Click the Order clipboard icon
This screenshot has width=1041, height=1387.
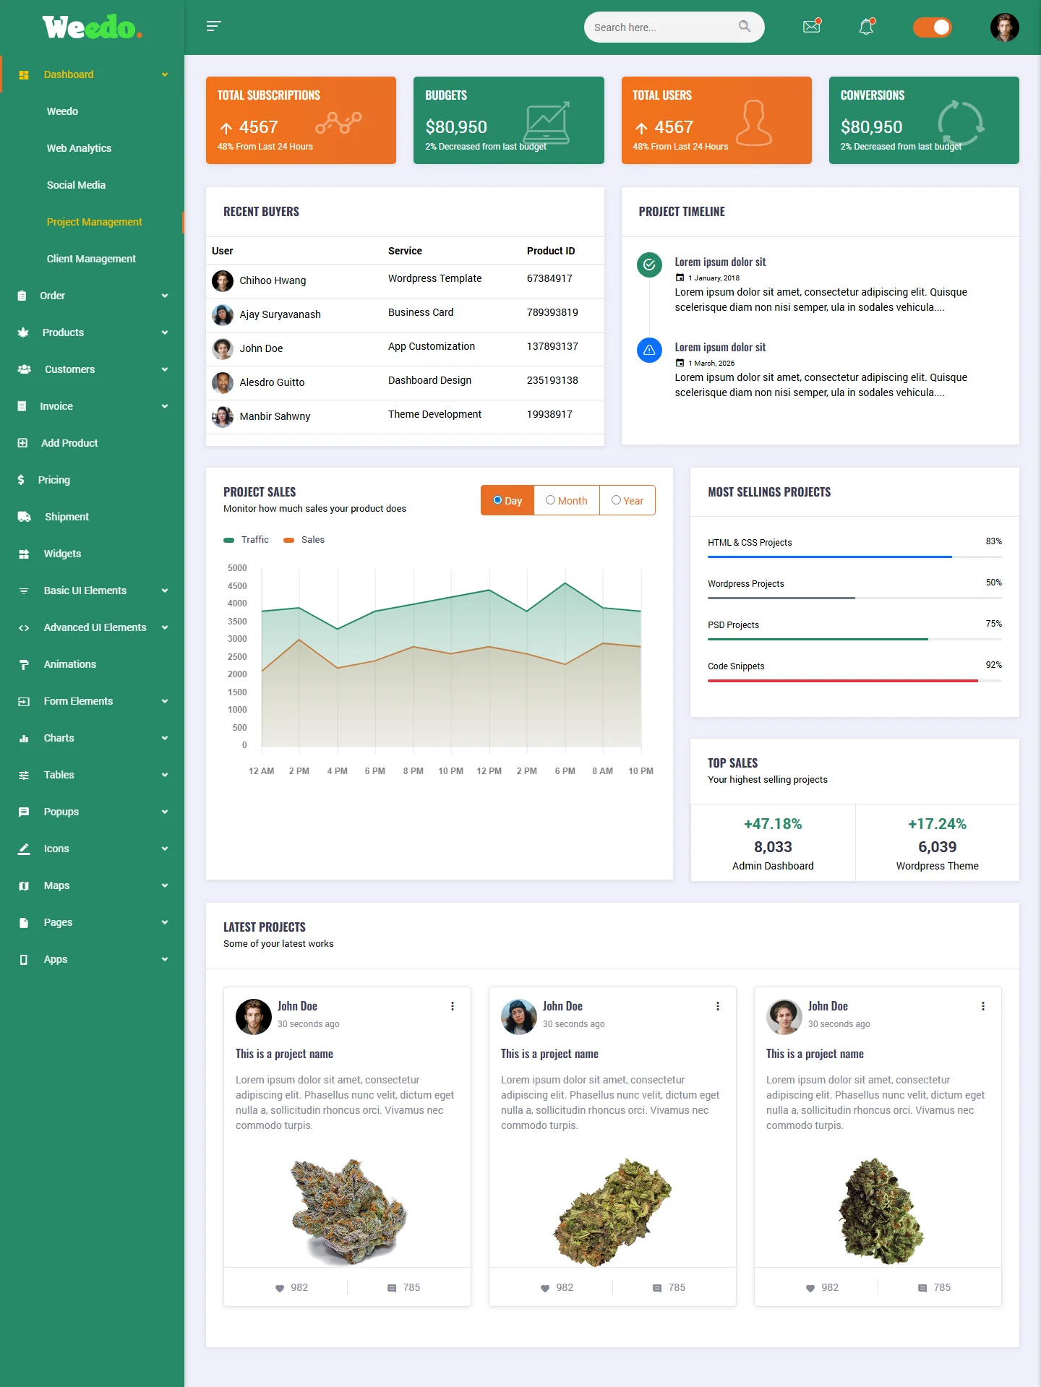click(x=22, y=296)
